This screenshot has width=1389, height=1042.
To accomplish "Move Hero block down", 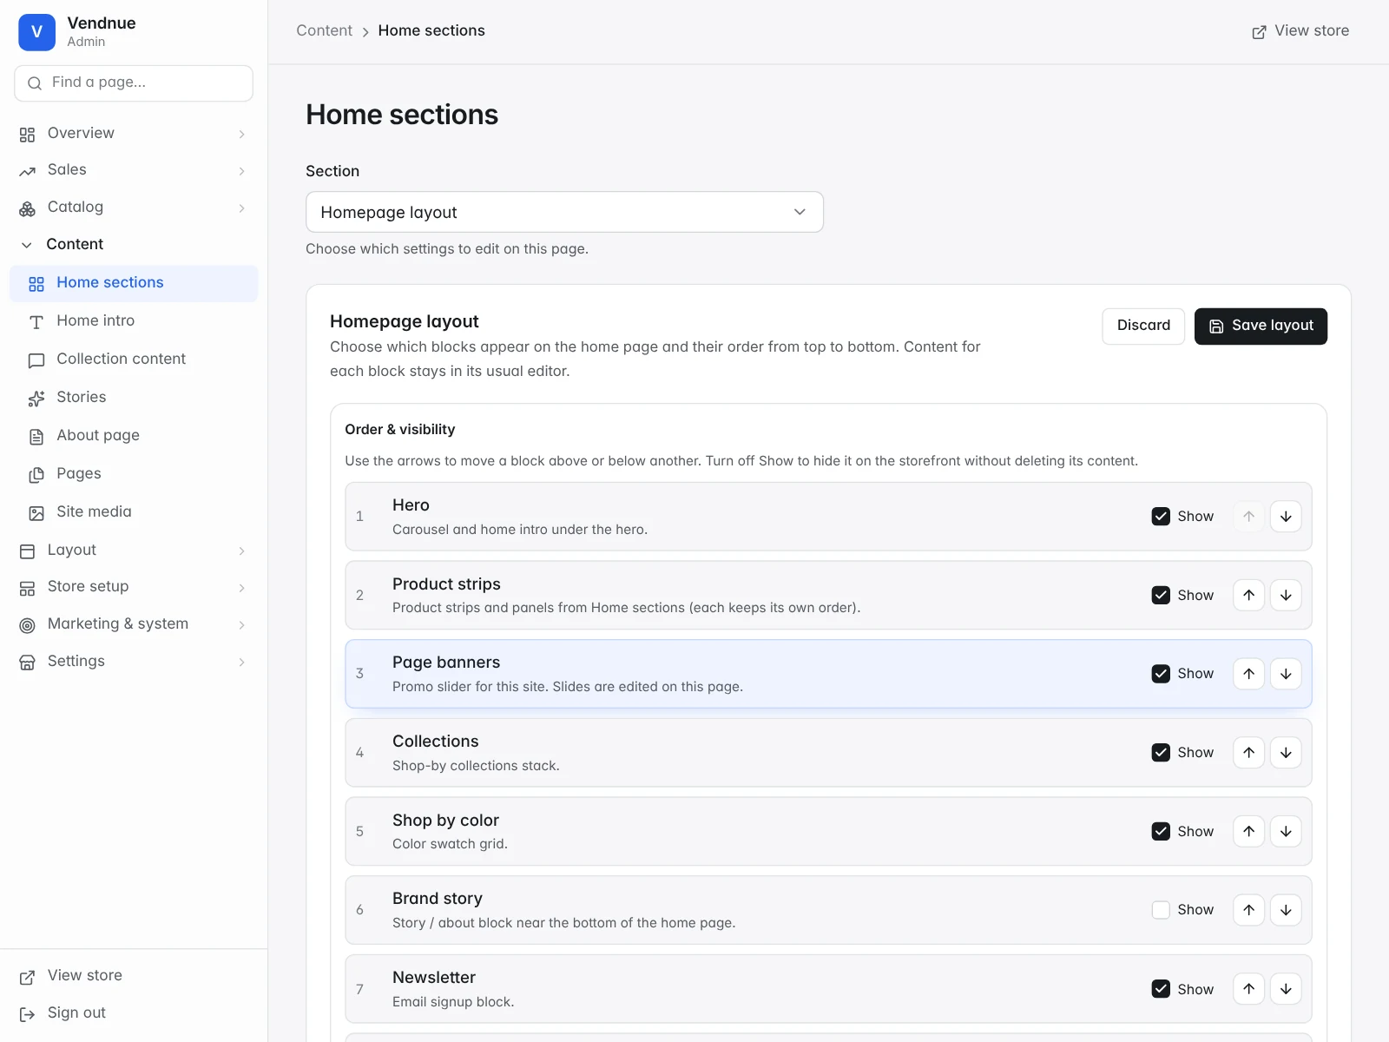I will [1286, 517].
